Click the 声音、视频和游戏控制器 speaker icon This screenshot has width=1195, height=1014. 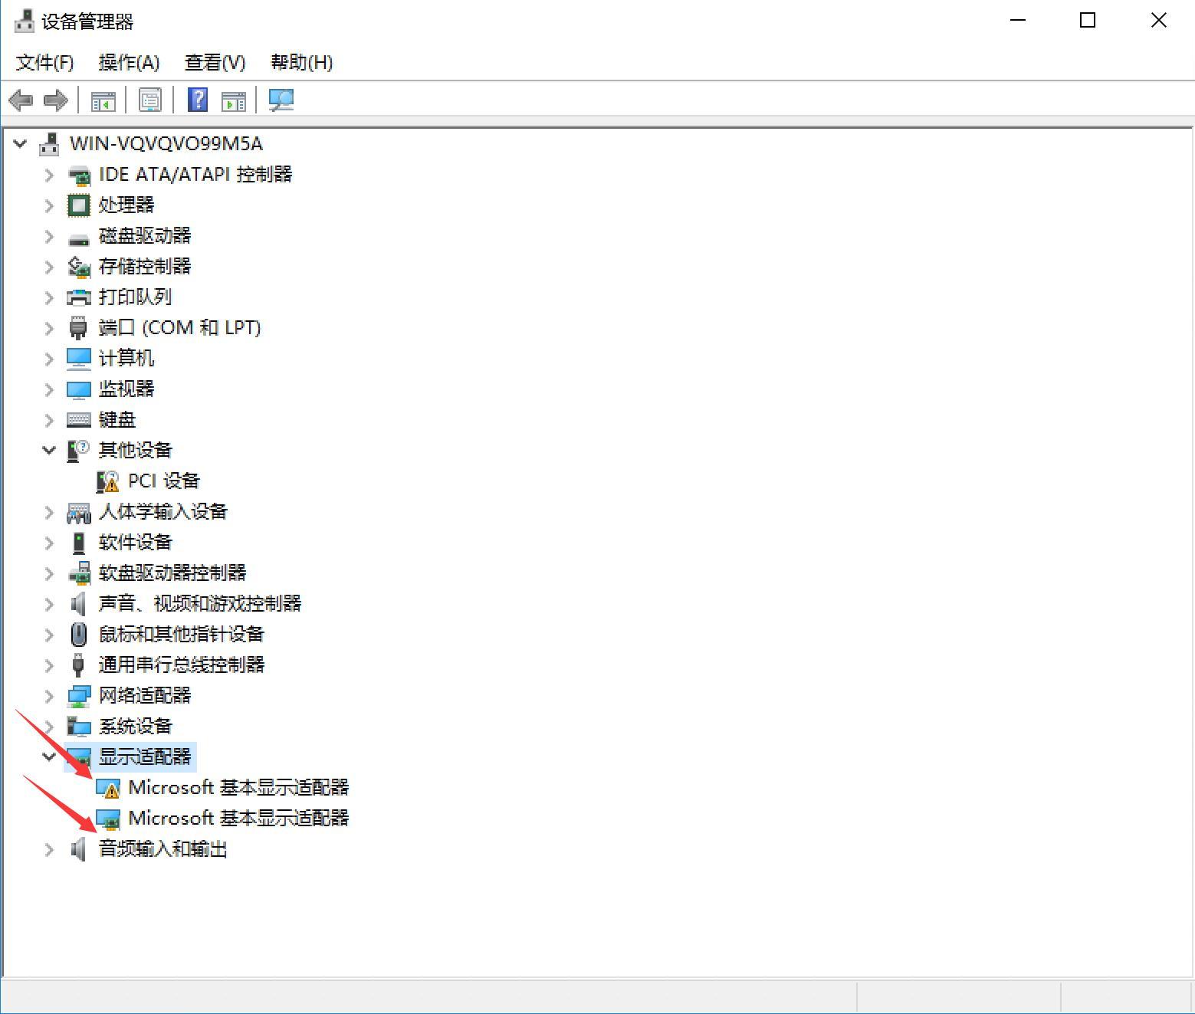(x=78, y=604)
